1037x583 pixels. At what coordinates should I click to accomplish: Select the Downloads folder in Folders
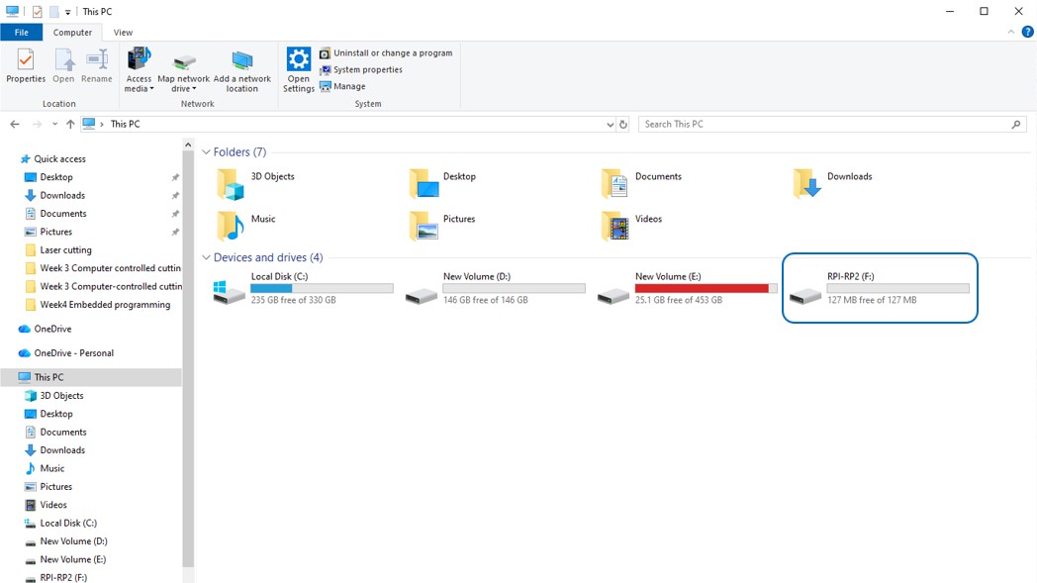click(x=833, y=183)
